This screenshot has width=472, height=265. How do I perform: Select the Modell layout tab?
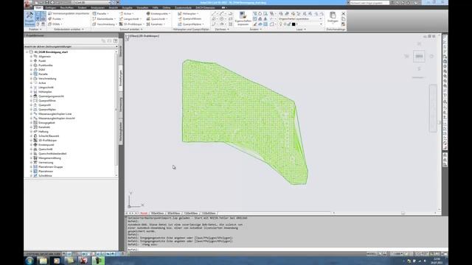(x=144, y=213)
